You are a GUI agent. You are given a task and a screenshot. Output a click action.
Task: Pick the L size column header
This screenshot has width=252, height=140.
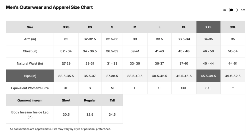pos(159,27)
